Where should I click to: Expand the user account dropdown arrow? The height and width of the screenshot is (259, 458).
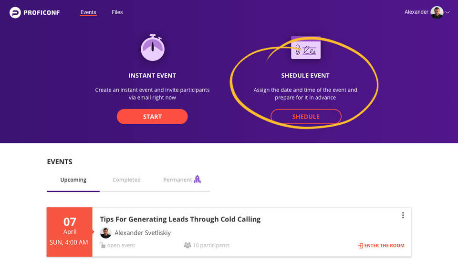[448, 13]
